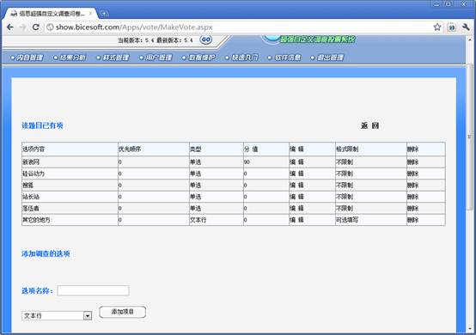This screenshot has width=476, height=335.
Task: Click the round GO version button
Action: (x=206, y=40)
